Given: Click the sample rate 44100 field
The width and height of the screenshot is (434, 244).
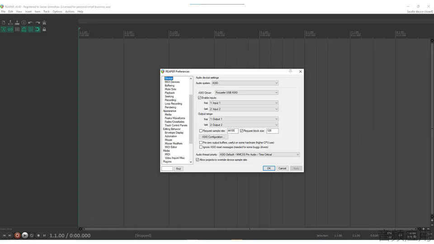Looking at the screenshot, I should (232, 131).
